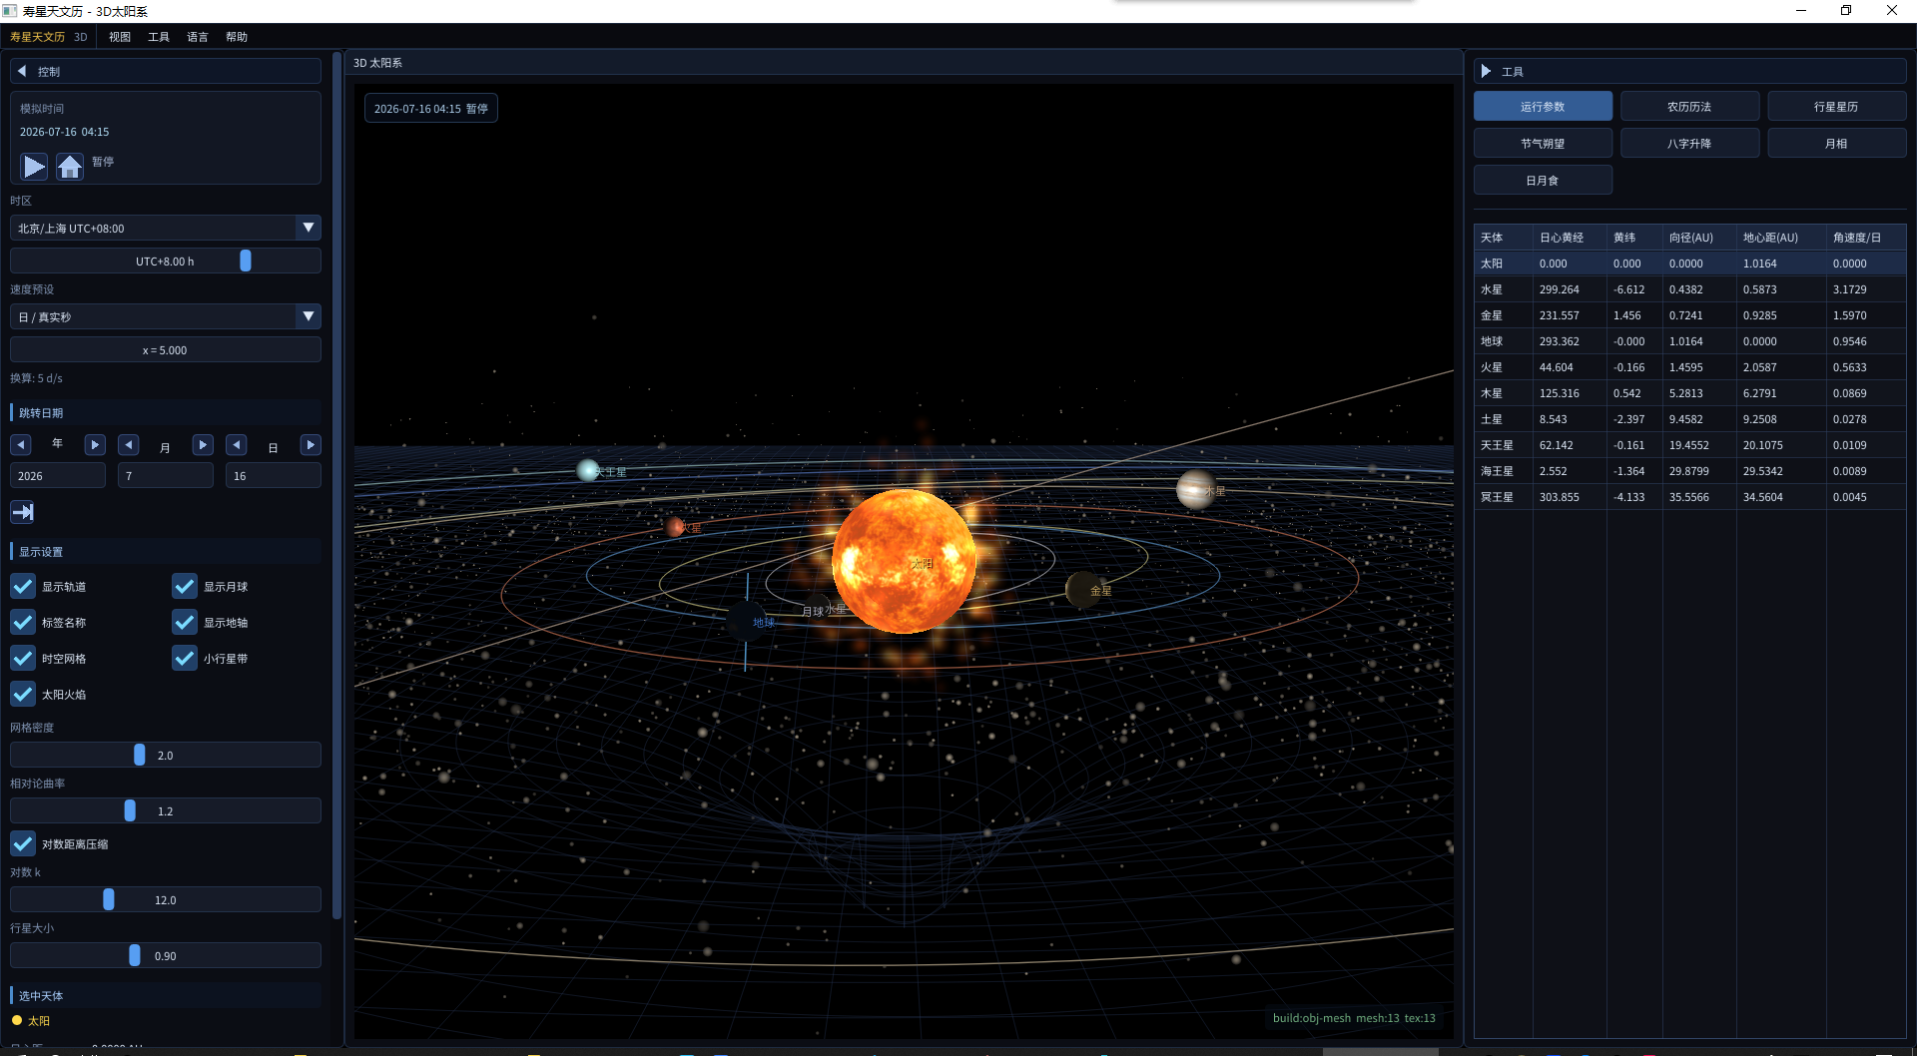Viewport: 1917px width, 1056px height.
Task: Expand the 工具 panel triangle
Action: (x=1486, y=71)
